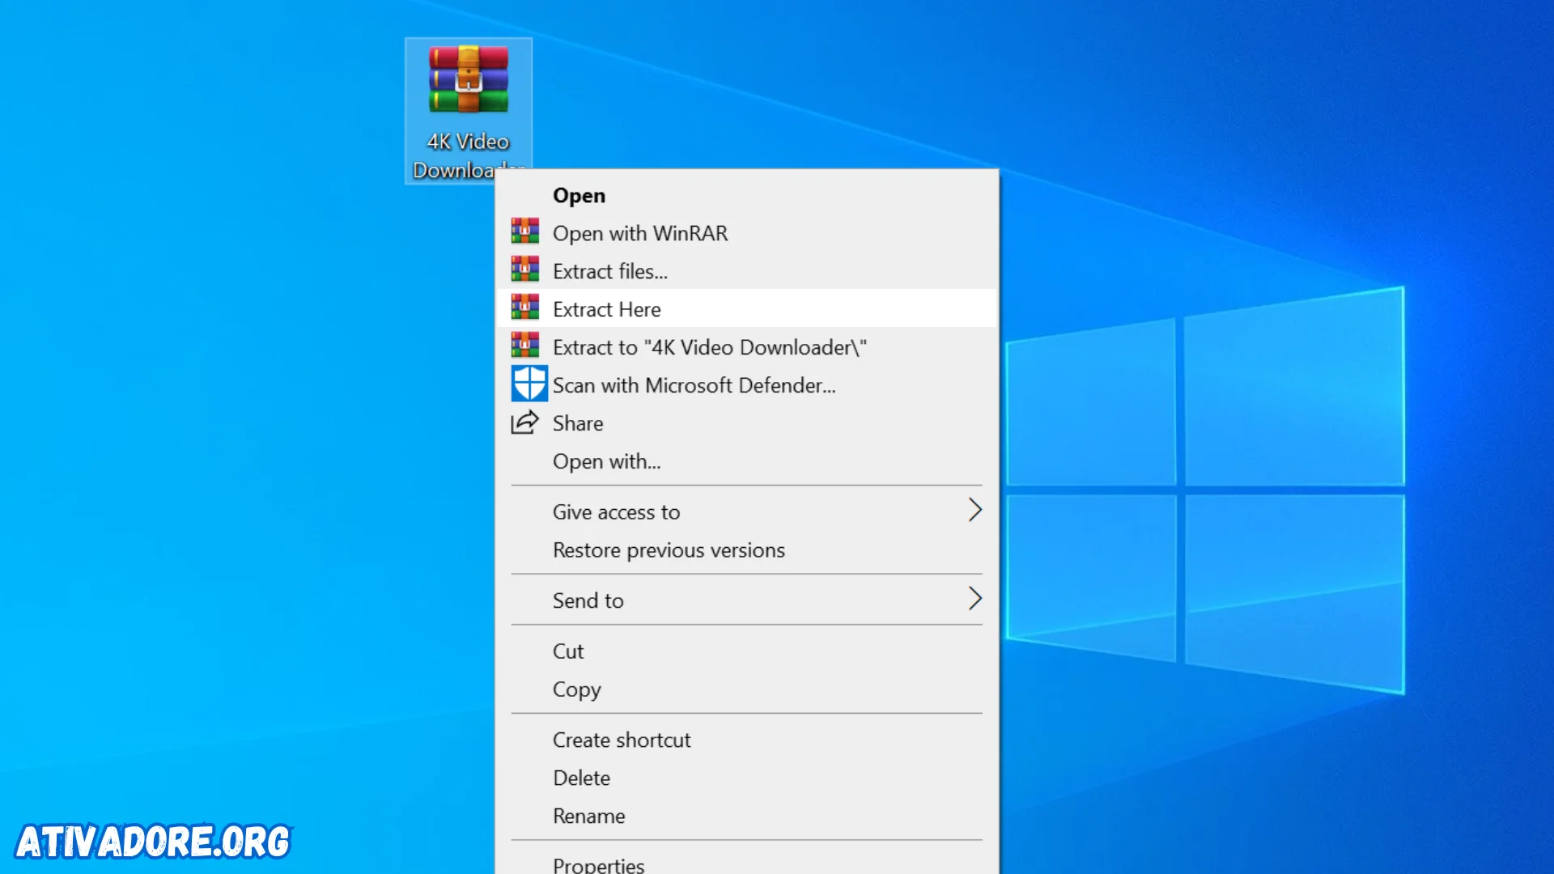The width and height of the screenshot is (1554, 874).
Task: Choose Open with... entry
Action: pos(746,461)
